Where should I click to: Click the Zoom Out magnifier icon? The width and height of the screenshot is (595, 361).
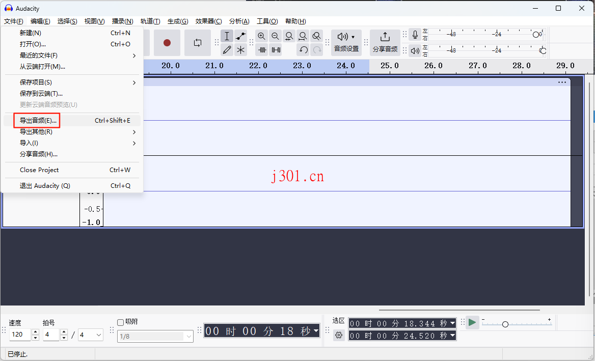click(275, 36)
